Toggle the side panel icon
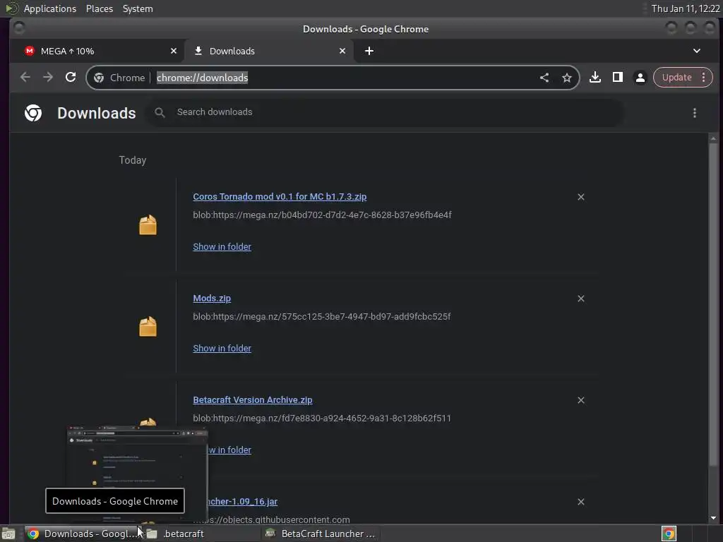 coord(617,78)
